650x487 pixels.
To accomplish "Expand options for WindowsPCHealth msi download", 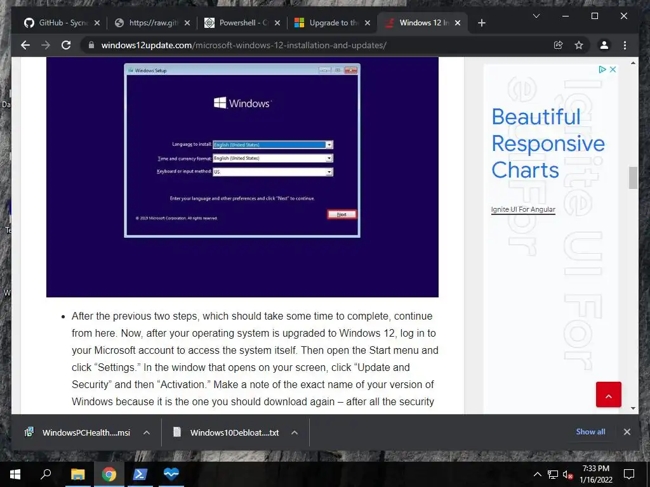I will (147, 432).
